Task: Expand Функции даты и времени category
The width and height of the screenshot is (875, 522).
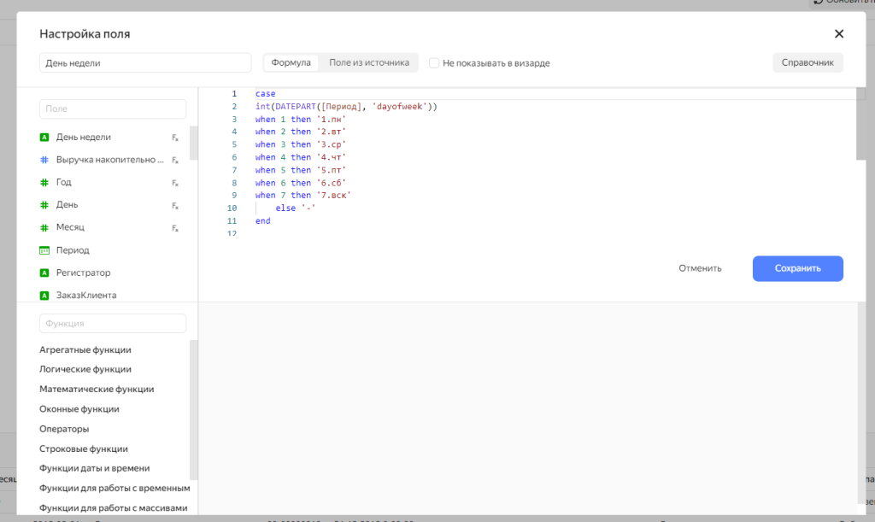Action: tap(95, 468)
